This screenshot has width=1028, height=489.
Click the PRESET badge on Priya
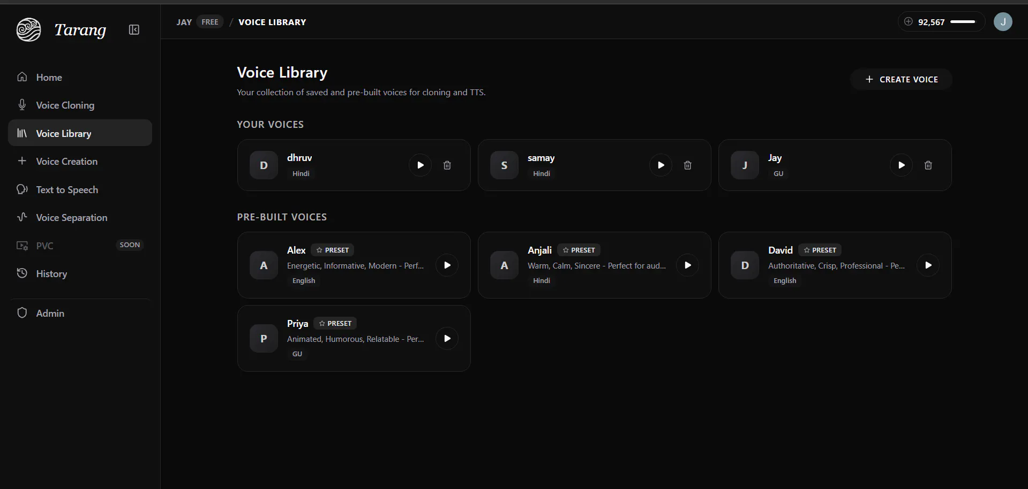(335, 323)
